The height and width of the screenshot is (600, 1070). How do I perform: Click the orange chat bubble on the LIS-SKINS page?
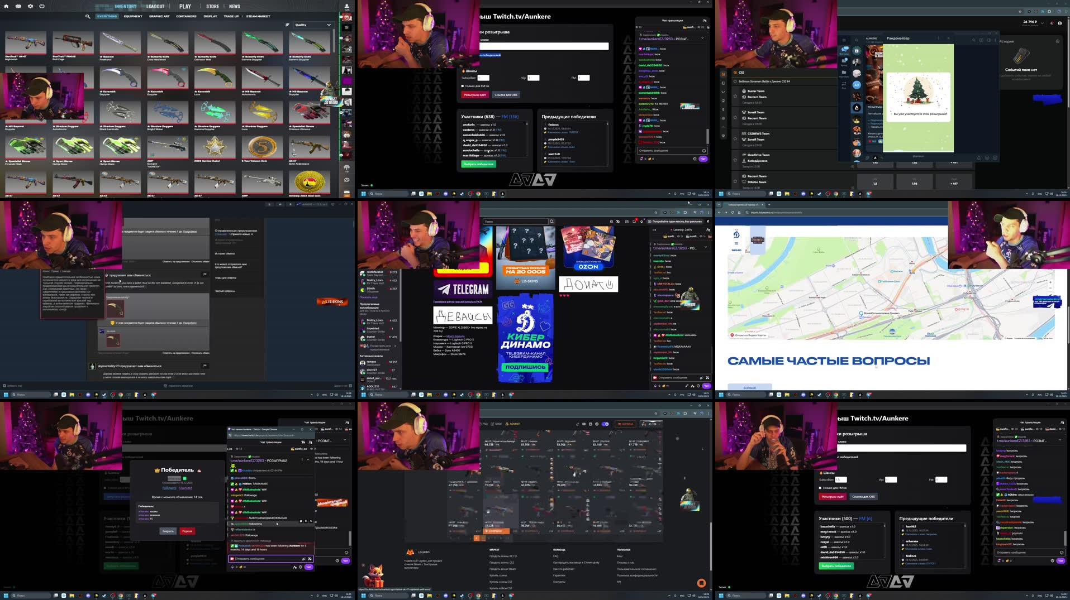701,582
